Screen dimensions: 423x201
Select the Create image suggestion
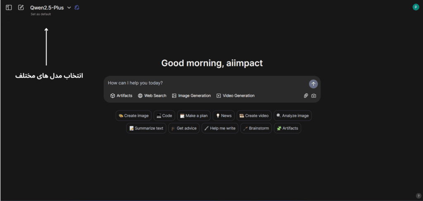click(133, 116)
